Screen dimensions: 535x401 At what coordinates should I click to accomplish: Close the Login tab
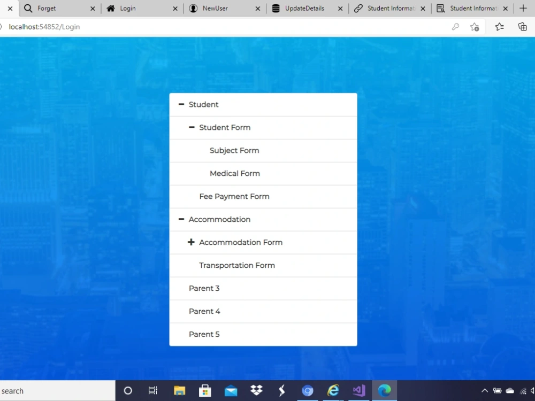tap(175, 9)
